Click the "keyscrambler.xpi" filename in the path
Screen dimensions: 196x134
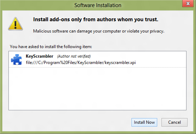pyautogui.click(x=120, y=63)
